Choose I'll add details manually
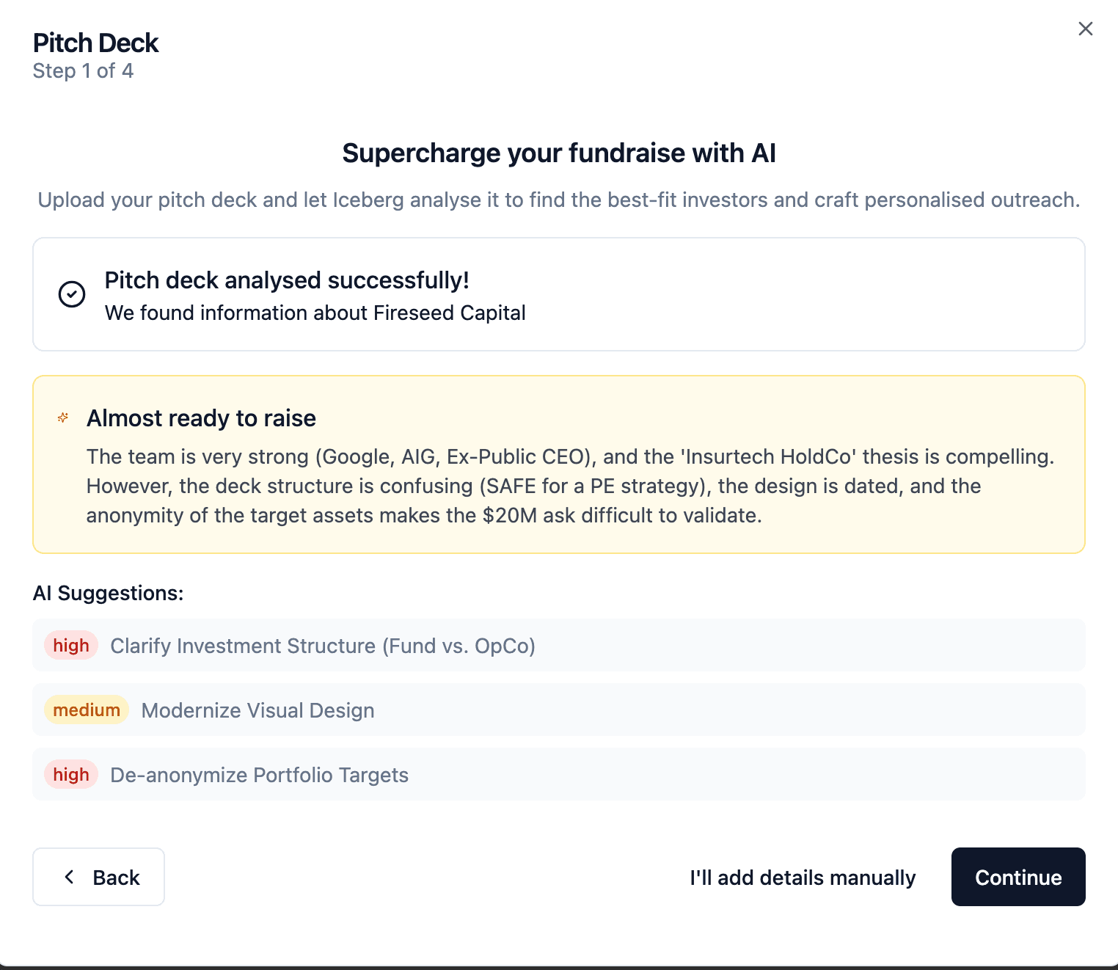The width and height of the screenshot is (1118, 970). 803,878
